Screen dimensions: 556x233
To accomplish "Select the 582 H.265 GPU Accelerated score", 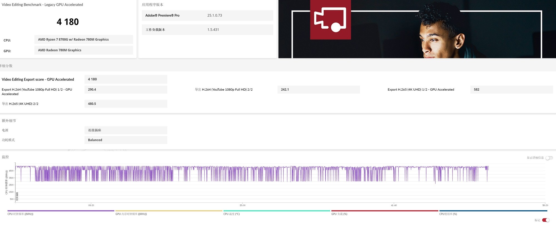I will click(x=511, y=90).
